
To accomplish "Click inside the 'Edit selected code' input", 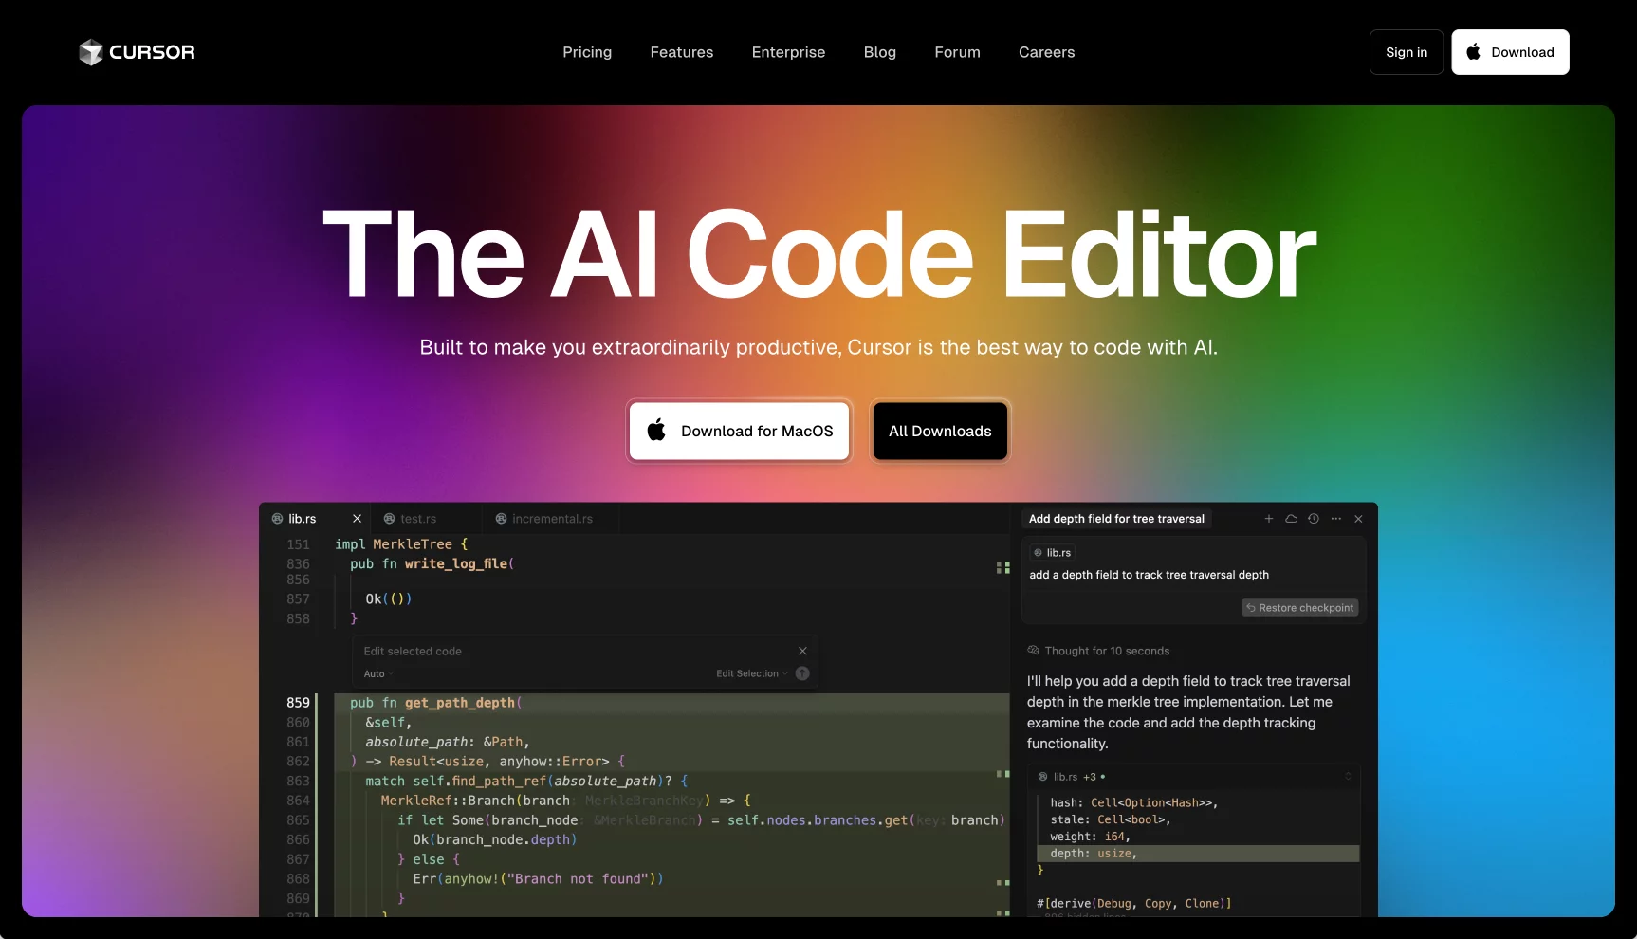I will tap(574, 652).
